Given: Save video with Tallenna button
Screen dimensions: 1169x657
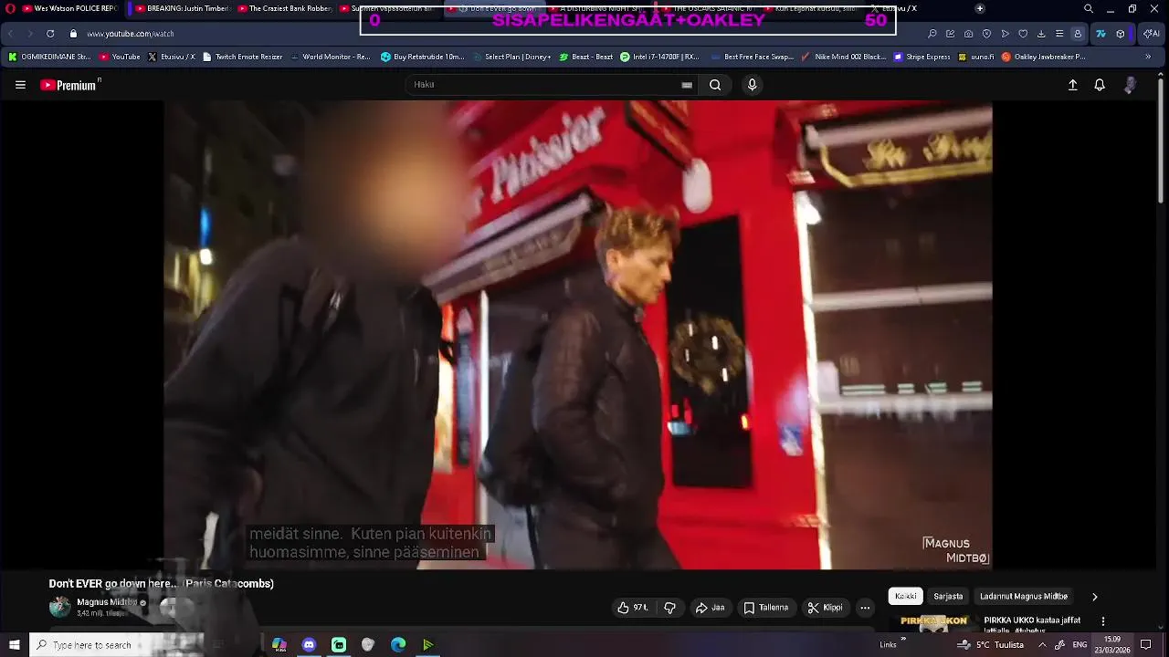Looking at the screenshot, I should 766,608.
